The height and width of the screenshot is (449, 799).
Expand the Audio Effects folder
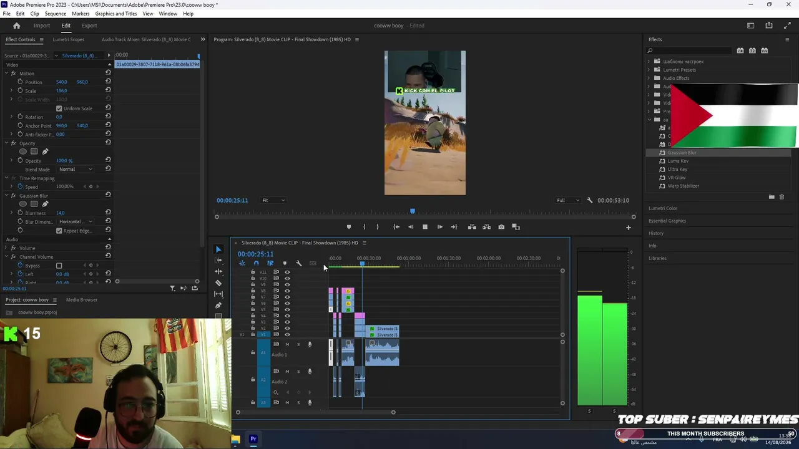tap(649, 78)
